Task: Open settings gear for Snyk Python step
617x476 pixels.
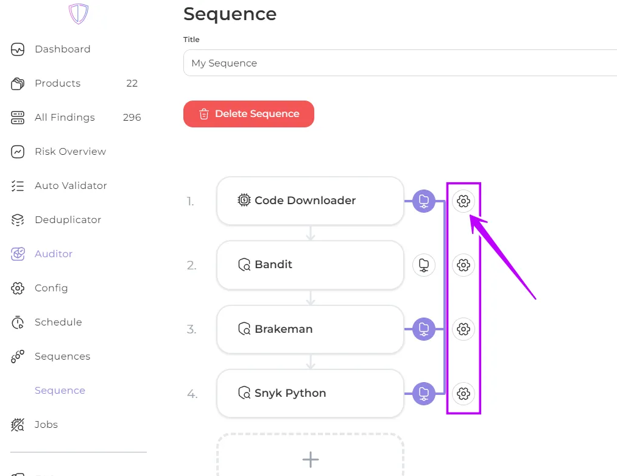Action: [464, 394]
